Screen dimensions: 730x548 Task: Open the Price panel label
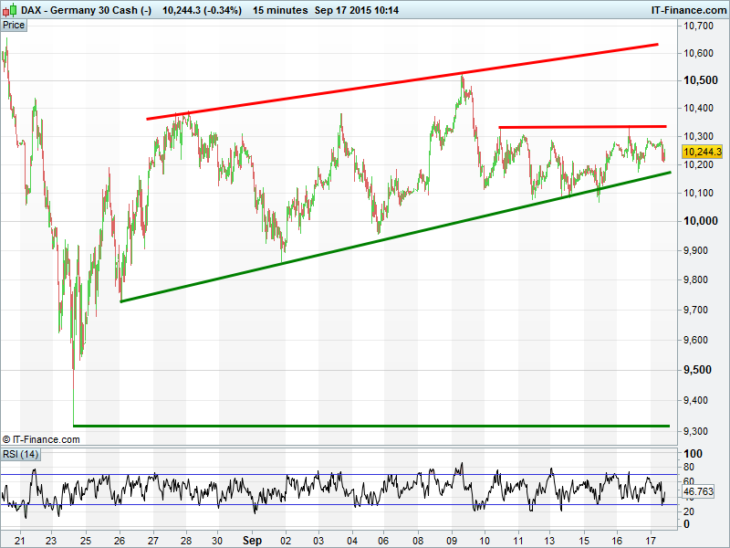pyautogui.click(x=14, y=26)
